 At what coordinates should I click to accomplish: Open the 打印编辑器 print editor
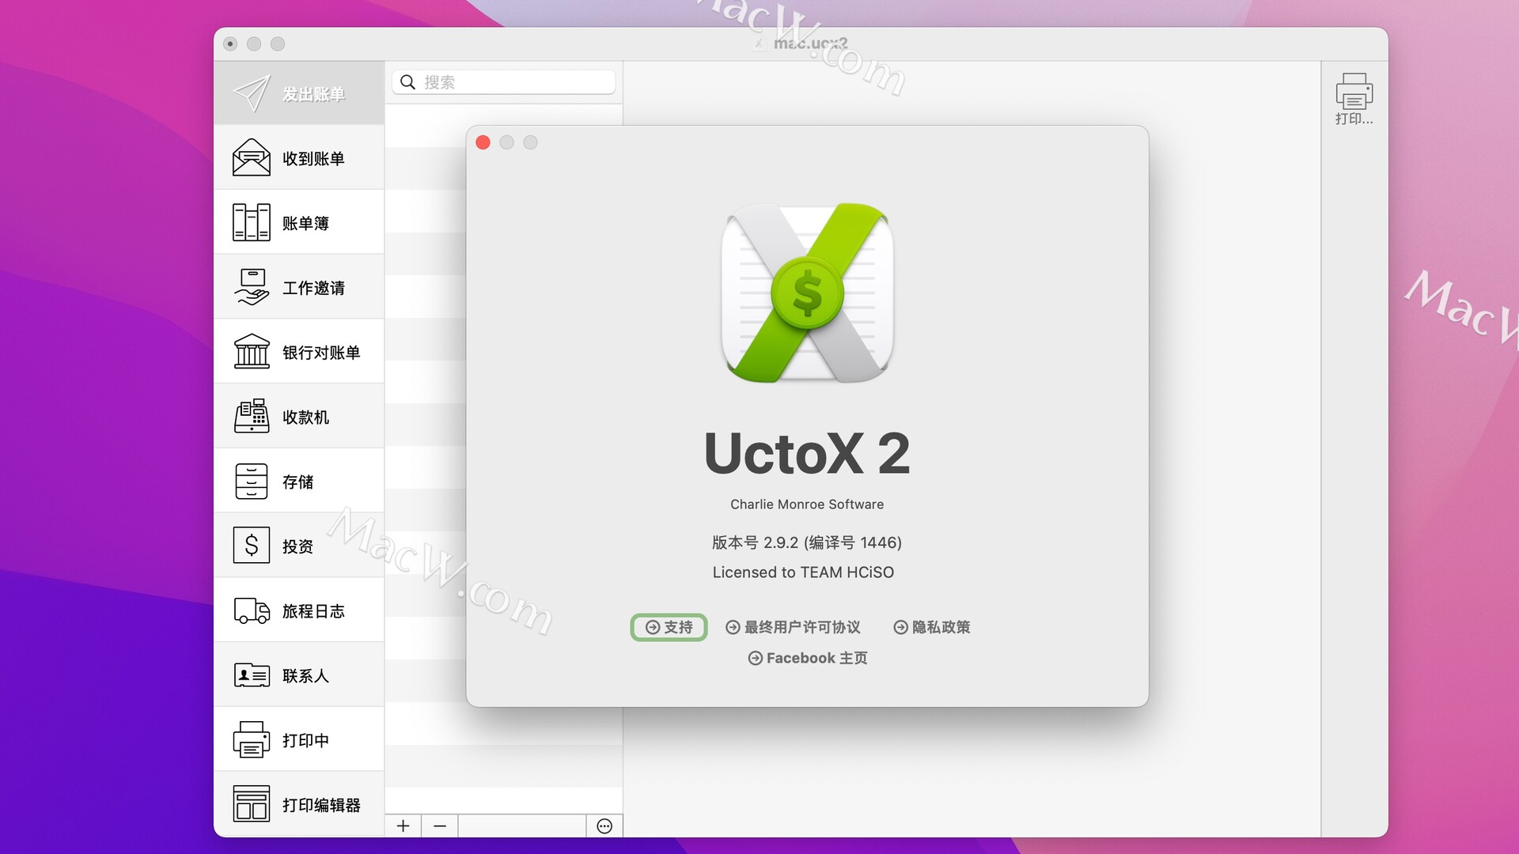pyautogui.click(x=298, y=804)
